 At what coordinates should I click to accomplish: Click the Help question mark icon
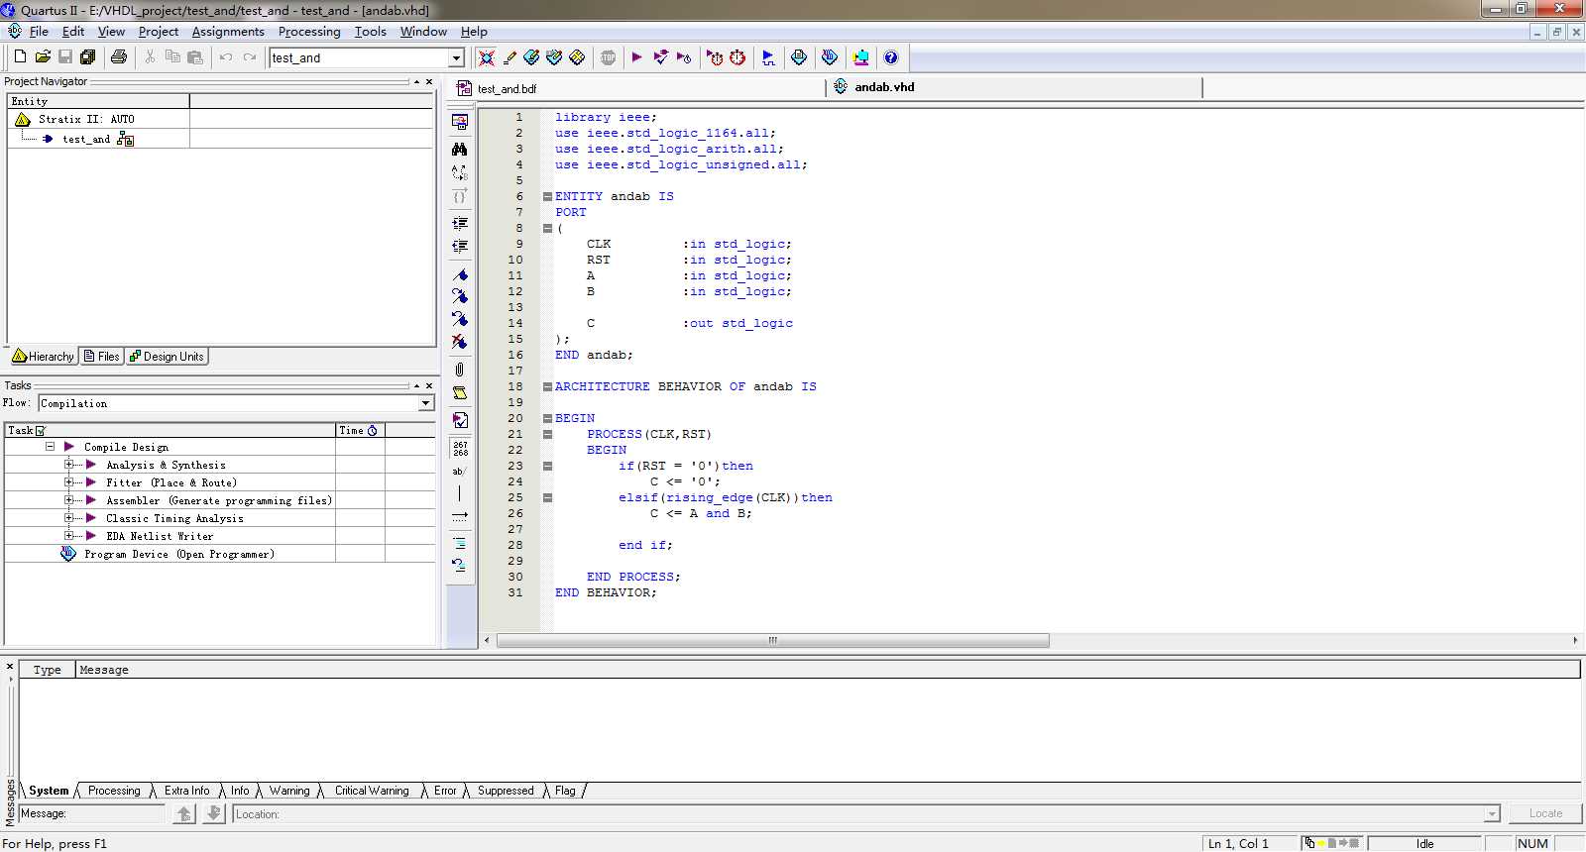890,57
